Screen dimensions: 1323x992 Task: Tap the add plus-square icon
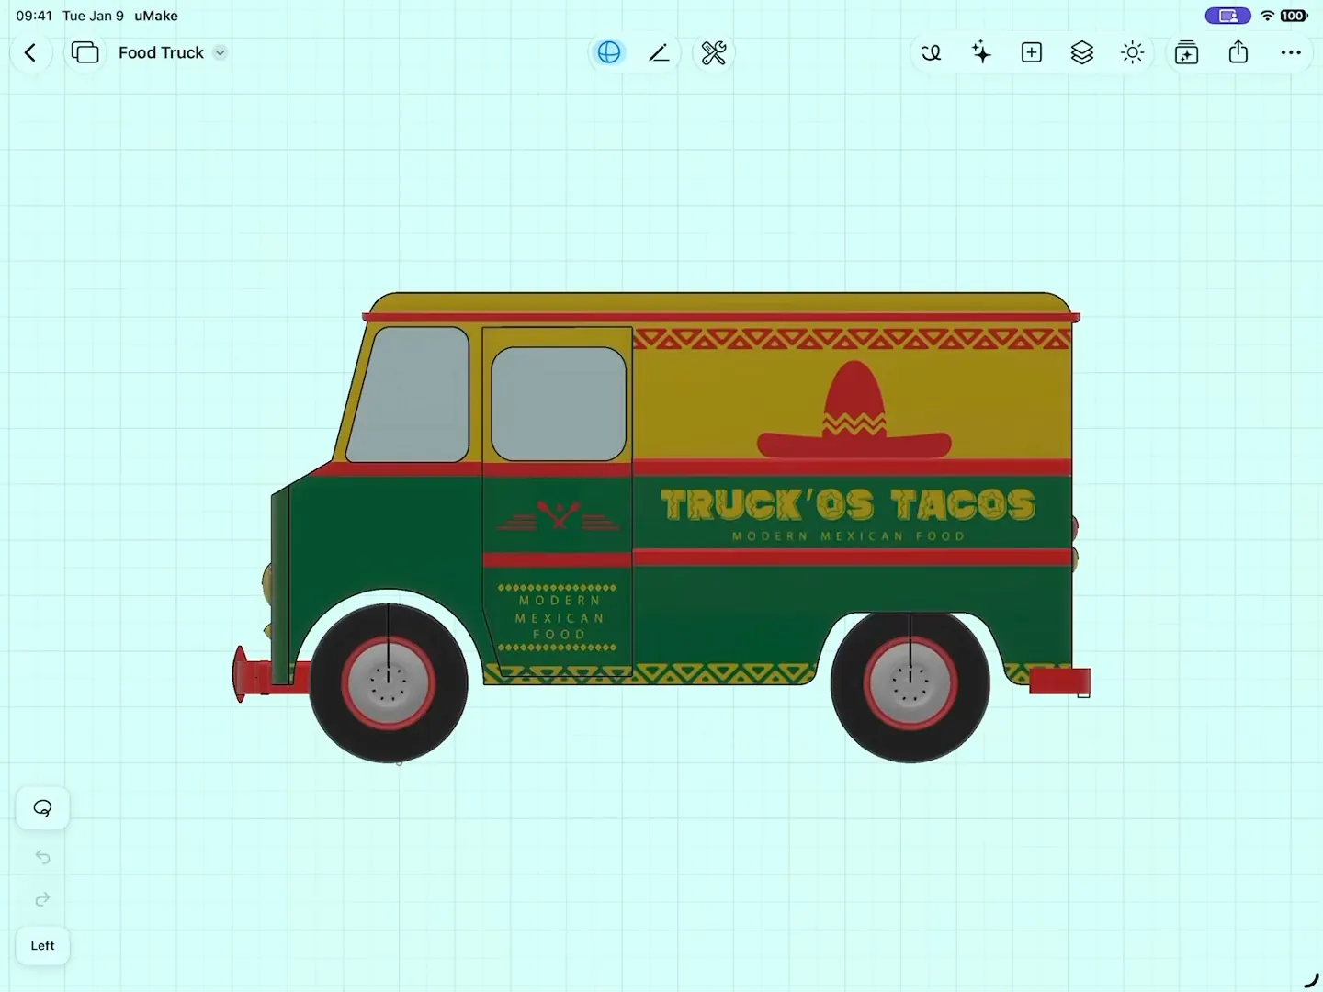point(1032,53)
